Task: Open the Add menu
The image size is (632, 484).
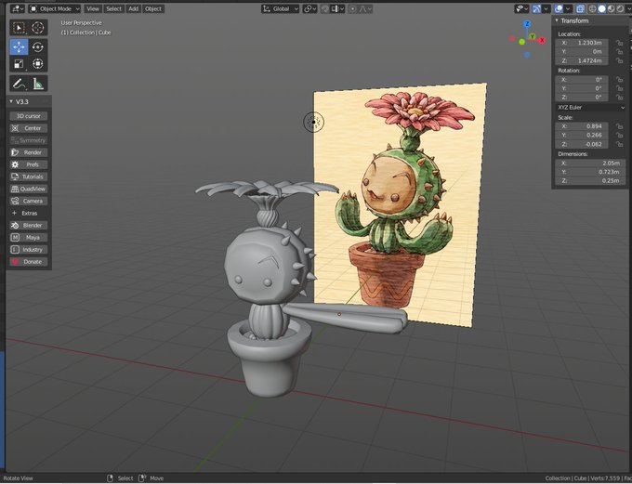Action: [134, 8]
